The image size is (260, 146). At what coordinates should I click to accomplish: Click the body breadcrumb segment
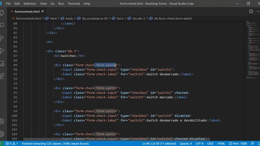click(x=69, y=18)
